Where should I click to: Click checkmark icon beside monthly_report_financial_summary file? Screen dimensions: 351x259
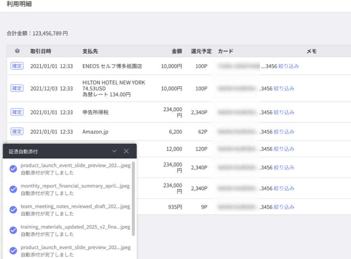click(x=13, y=189)
